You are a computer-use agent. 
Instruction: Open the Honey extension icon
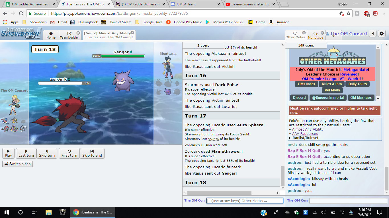pos(357,13)
